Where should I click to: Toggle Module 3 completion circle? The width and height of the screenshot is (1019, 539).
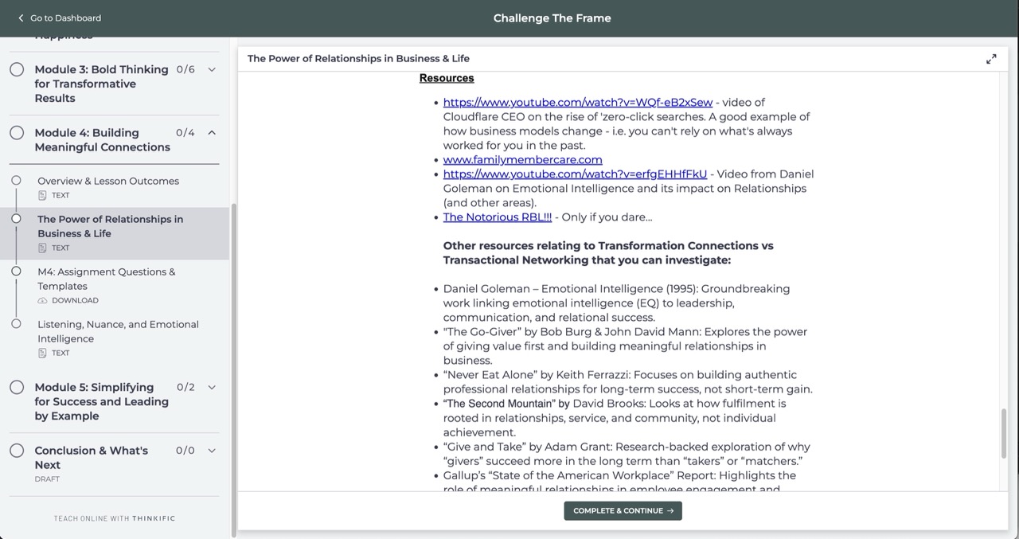pos(17,69)
